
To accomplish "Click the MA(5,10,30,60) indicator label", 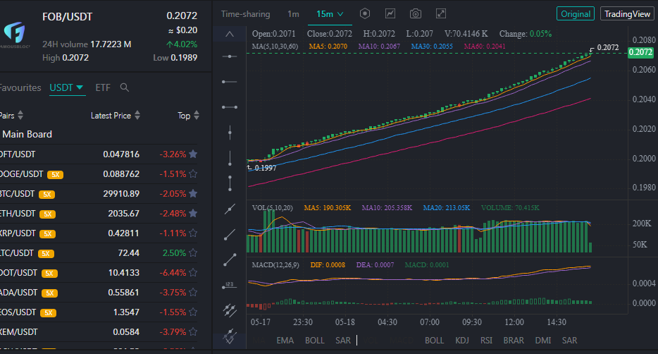I will coord(275,47).
